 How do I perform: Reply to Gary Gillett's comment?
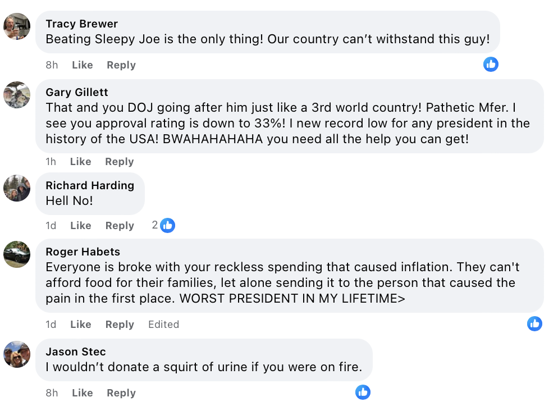coord(120,162)
